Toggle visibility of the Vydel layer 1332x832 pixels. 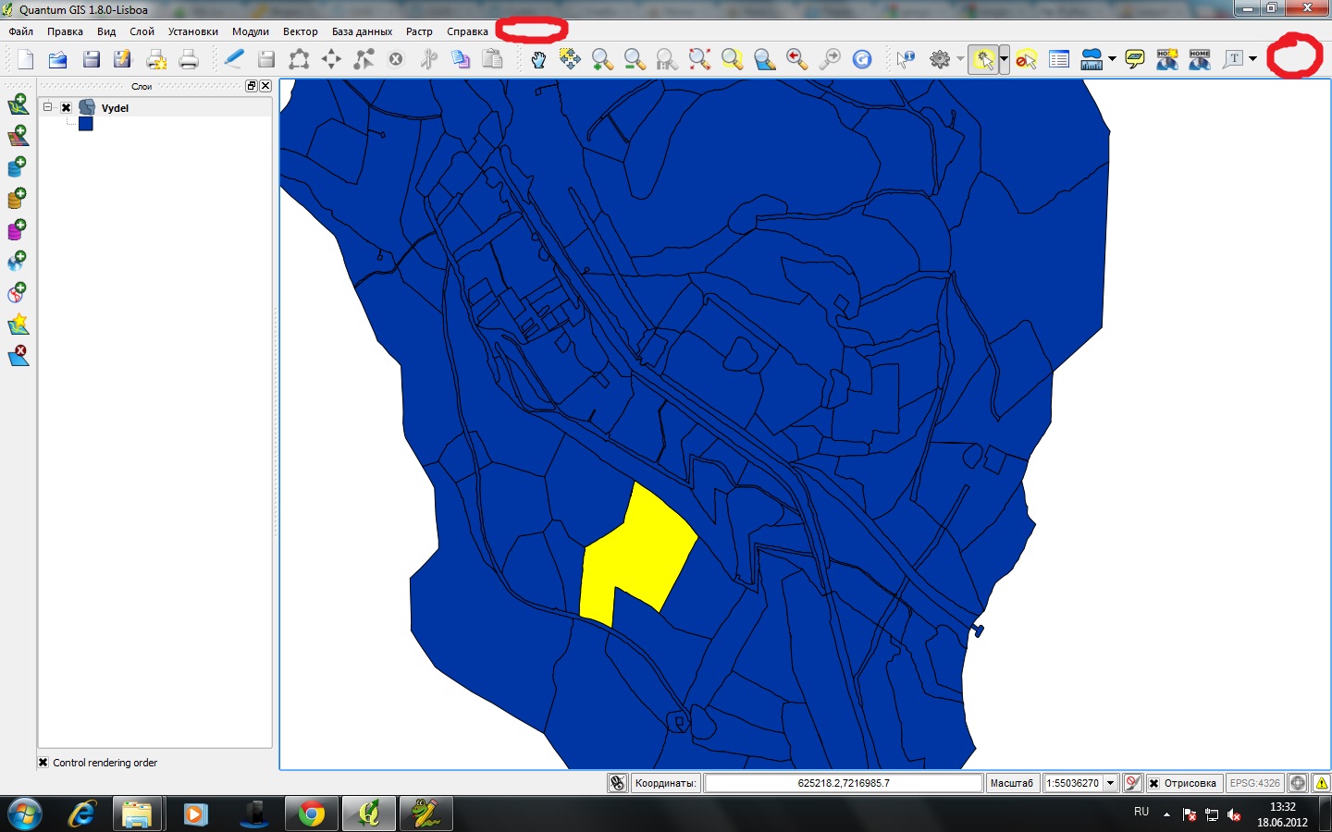coord(67,108)
